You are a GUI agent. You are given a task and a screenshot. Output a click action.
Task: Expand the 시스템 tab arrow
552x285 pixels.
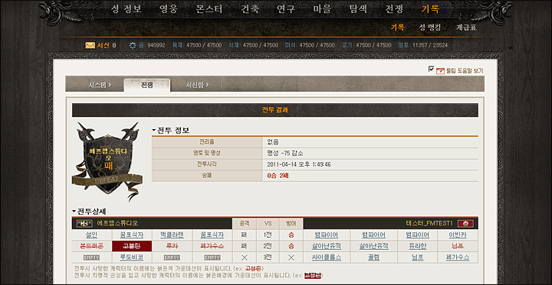tap(110, 85)
